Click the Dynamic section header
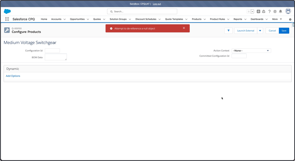The image size is (295, 161). (x=148, y=69)
